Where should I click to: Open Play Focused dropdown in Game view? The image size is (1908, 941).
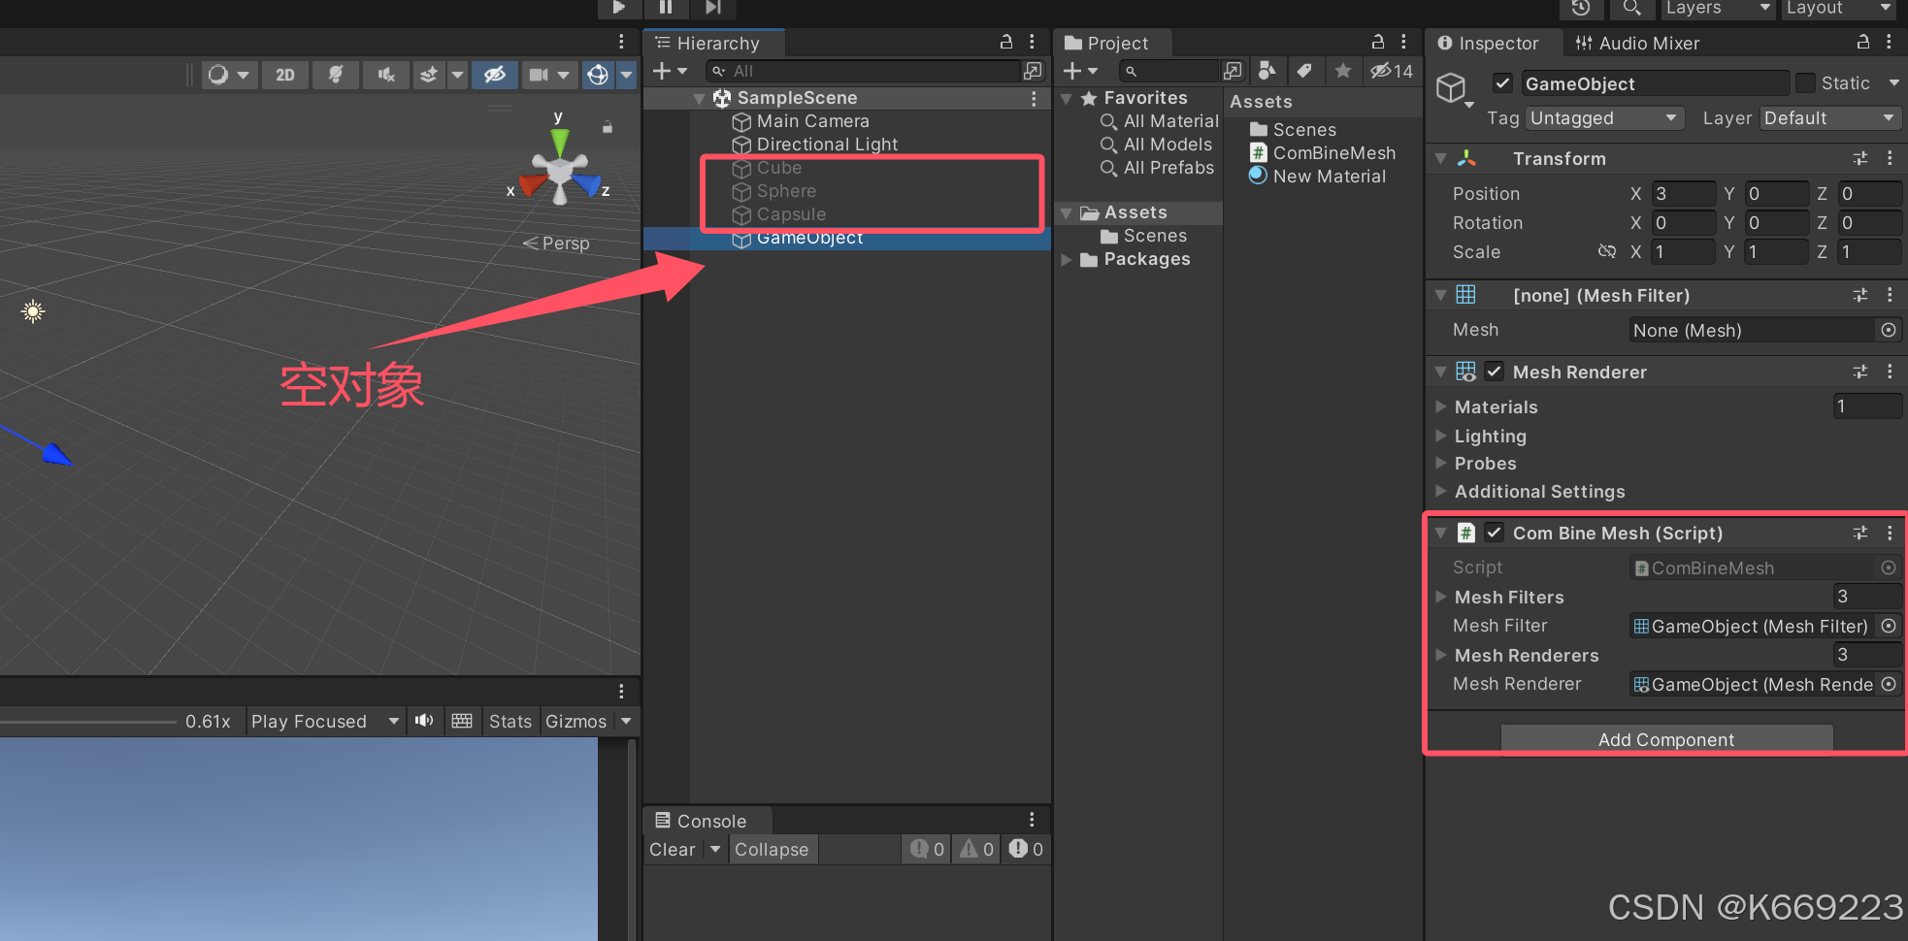tap(325, 721)
